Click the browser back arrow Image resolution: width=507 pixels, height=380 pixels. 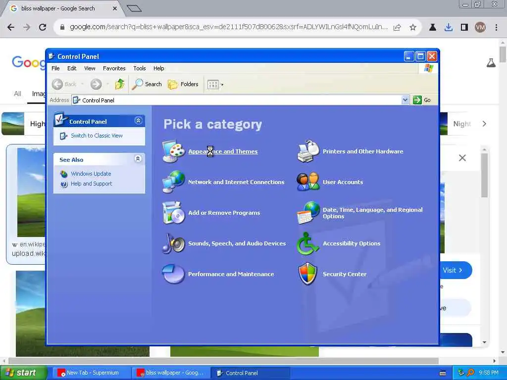11,27
